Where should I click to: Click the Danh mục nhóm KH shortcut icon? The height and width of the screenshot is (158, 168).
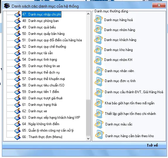(98, 60)
